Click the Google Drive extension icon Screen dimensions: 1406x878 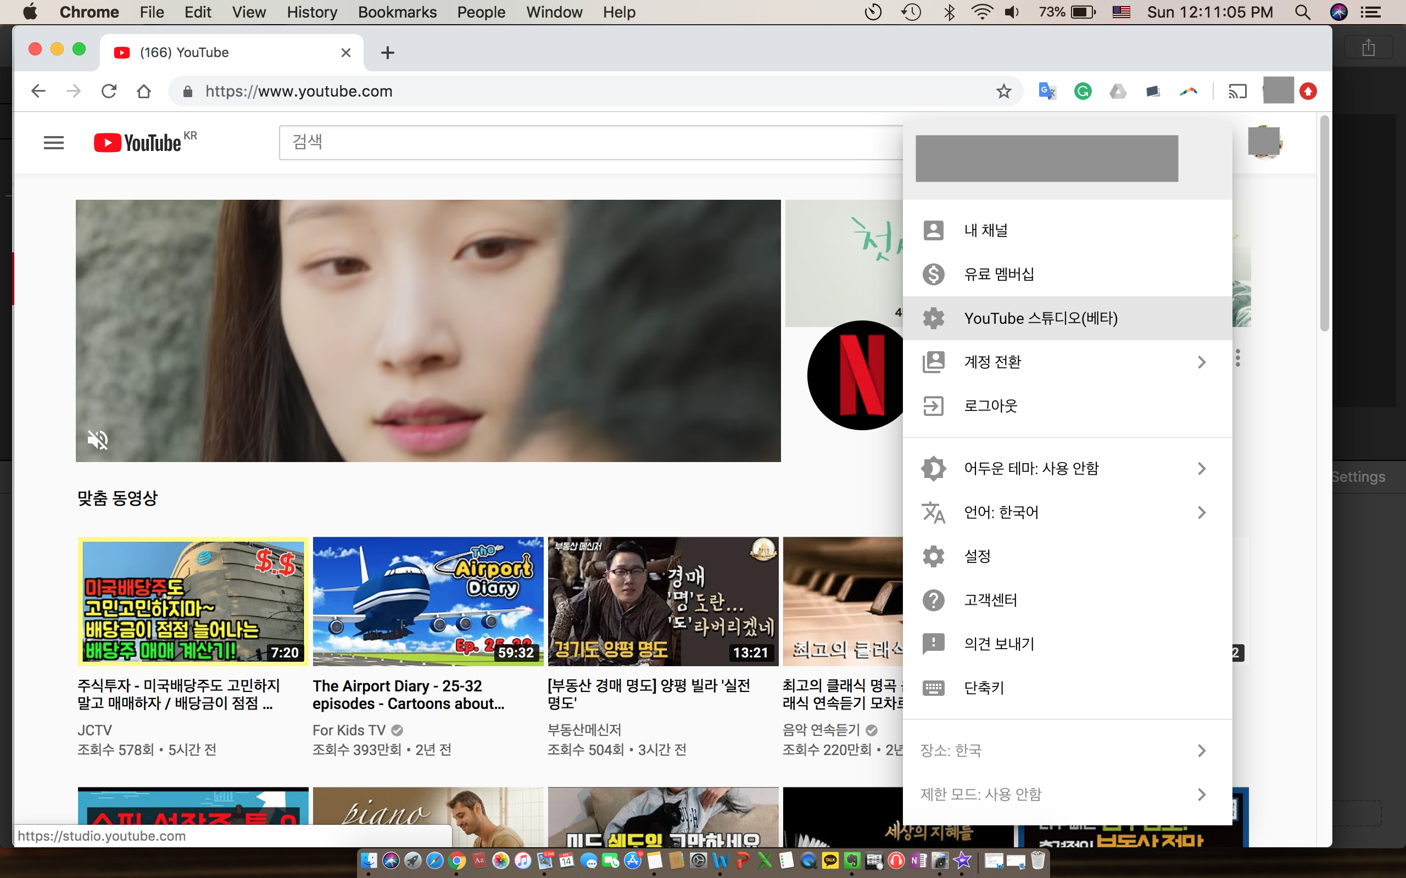tap(1118, 91)
